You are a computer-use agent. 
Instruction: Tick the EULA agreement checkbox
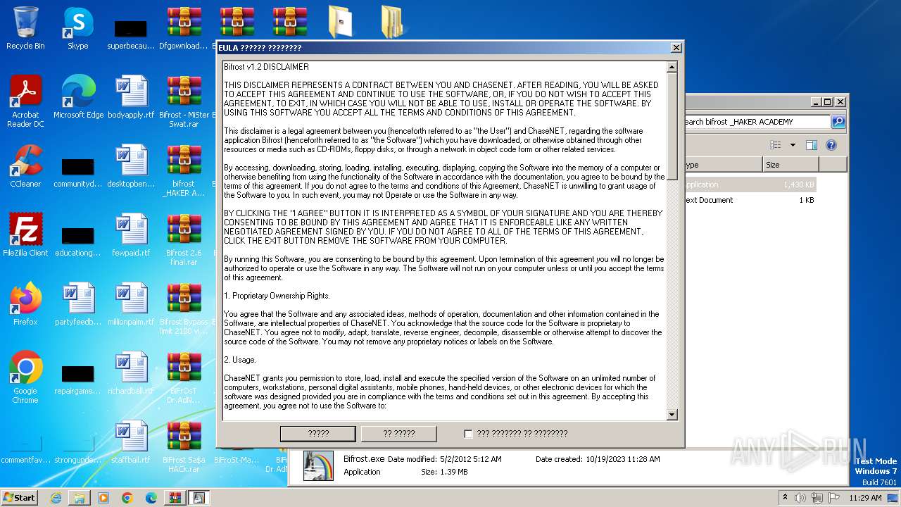tap(468, 434)
